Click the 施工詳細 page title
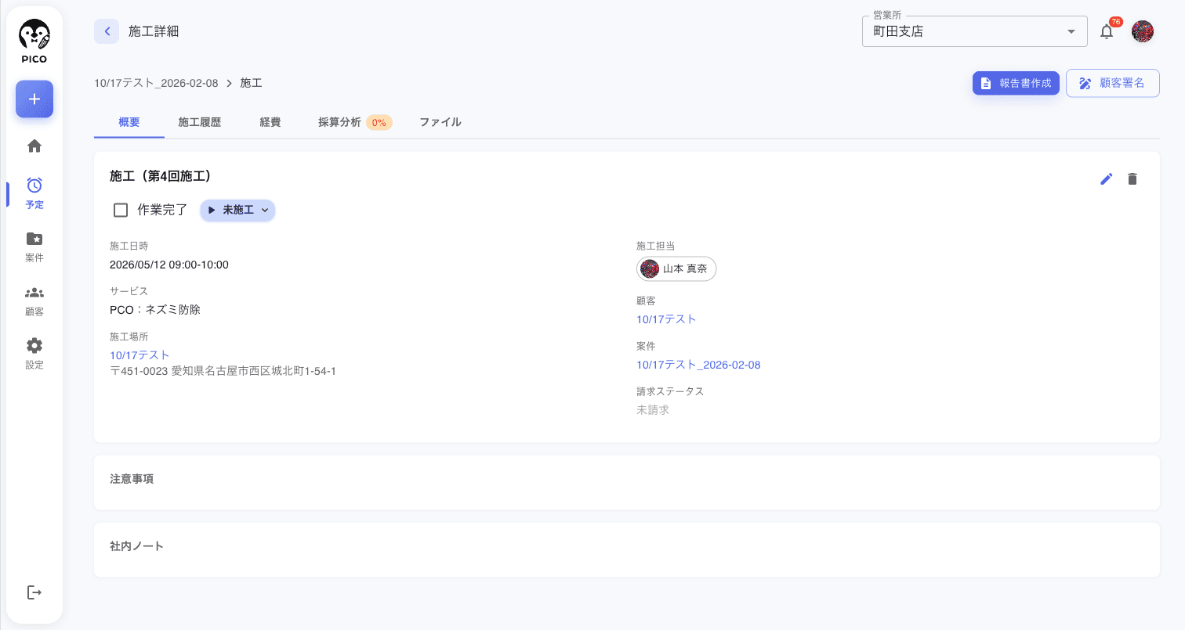Screen dimensions: 1185x630 (x=154, y=31)
